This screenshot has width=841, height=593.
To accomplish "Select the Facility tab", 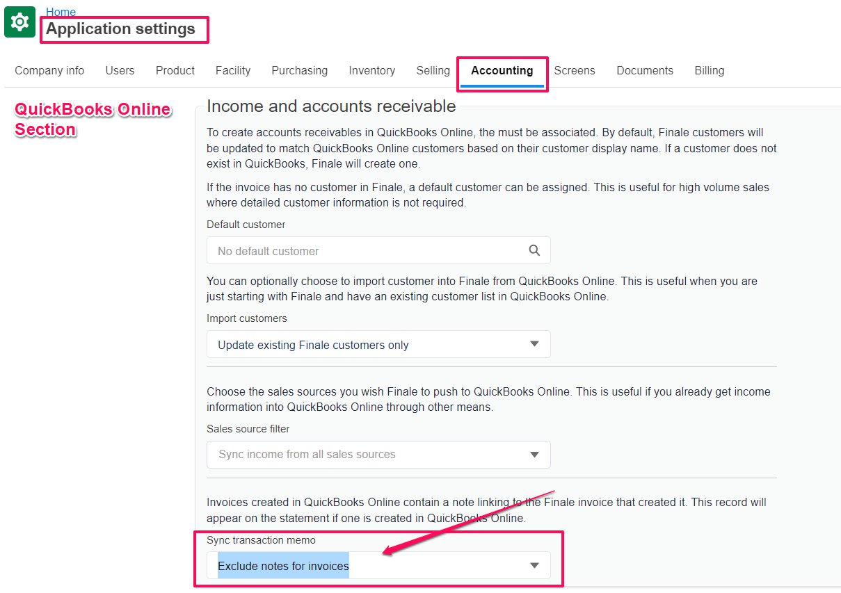I will pyautogui.click(x=233, y=70).
